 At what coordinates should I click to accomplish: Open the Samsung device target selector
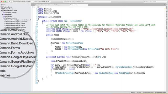tap(41, 2)
